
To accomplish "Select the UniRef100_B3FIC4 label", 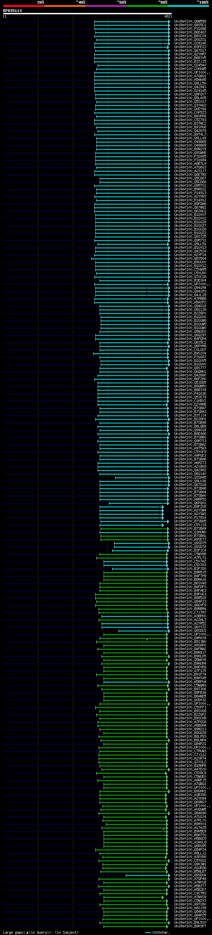I will (190, 551).
